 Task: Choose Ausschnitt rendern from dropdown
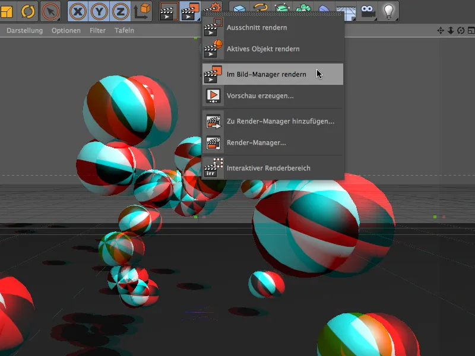273,27
